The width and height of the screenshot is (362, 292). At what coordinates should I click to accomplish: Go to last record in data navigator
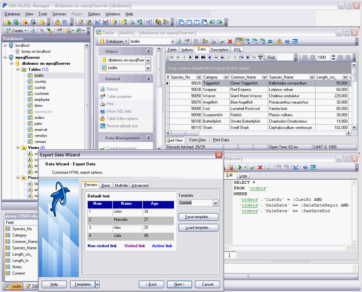click(x=203, y=57)
